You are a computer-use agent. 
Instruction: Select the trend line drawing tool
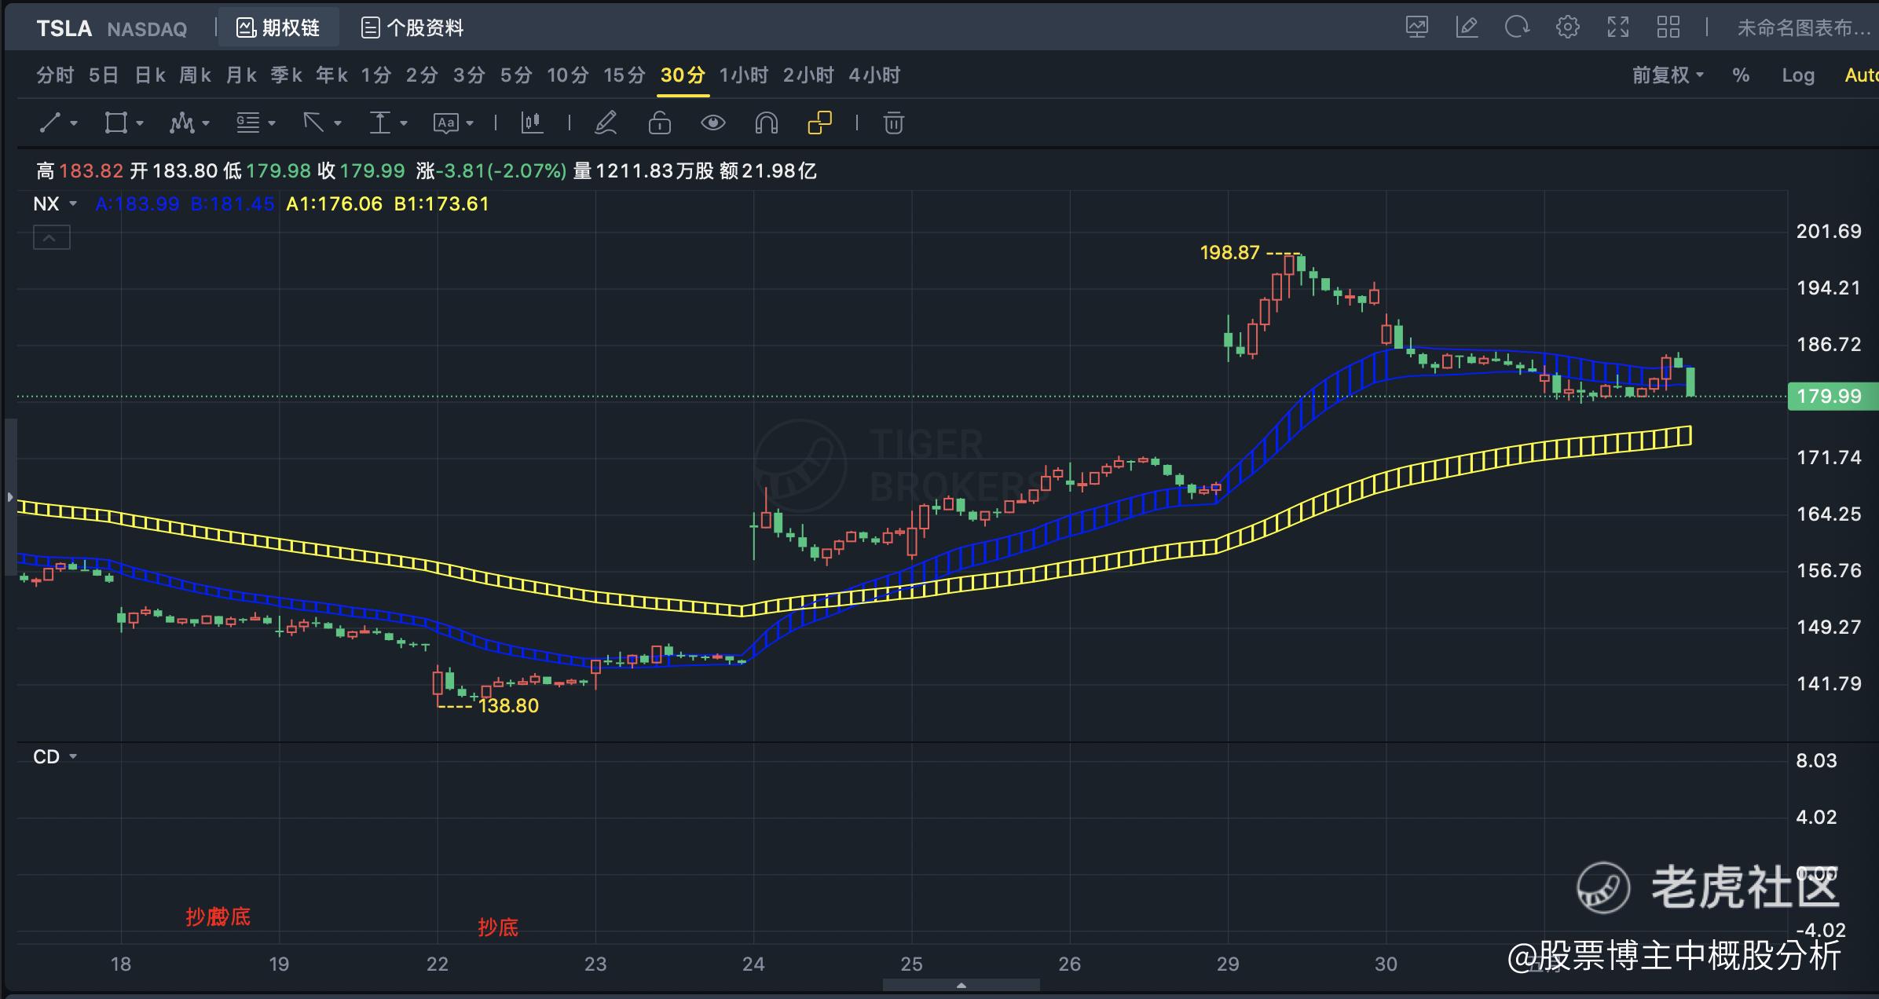(51, 123)
